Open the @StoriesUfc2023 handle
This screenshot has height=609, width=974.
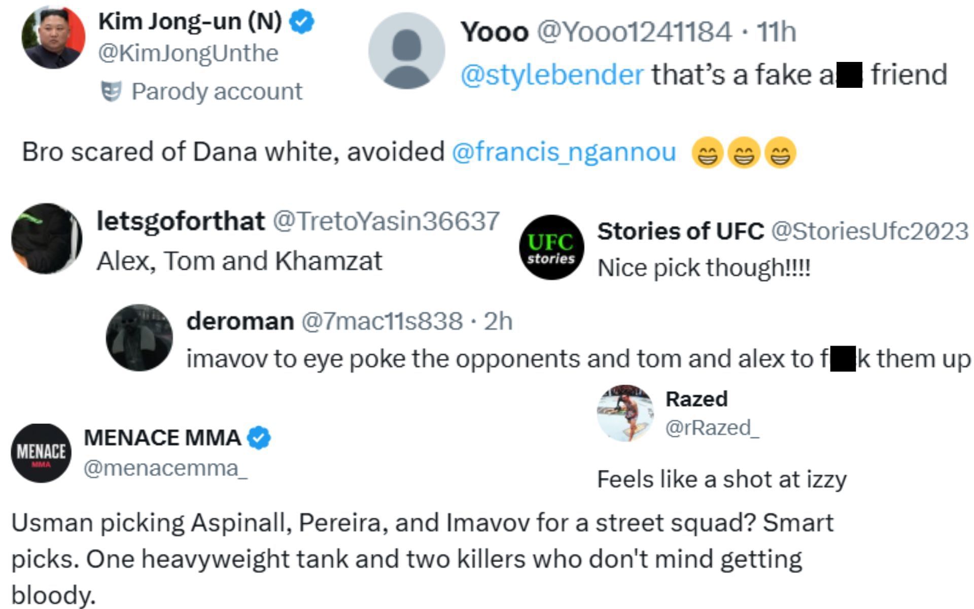click(869, 231)
